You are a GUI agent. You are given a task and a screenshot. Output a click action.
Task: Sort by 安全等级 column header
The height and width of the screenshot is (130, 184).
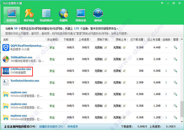(x=52, y=40)
